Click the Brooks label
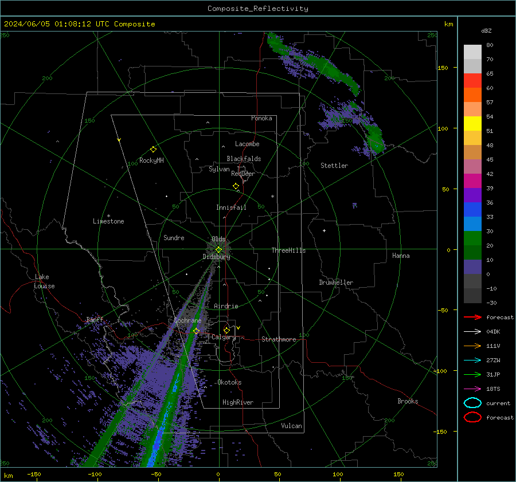Viewport: 516px width, 482px height. pos(408,401)
